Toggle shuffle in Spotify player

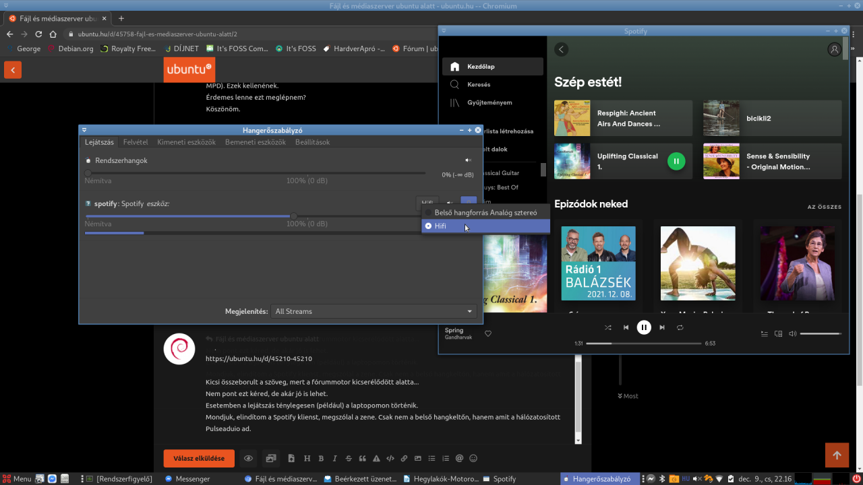point(607,327)
